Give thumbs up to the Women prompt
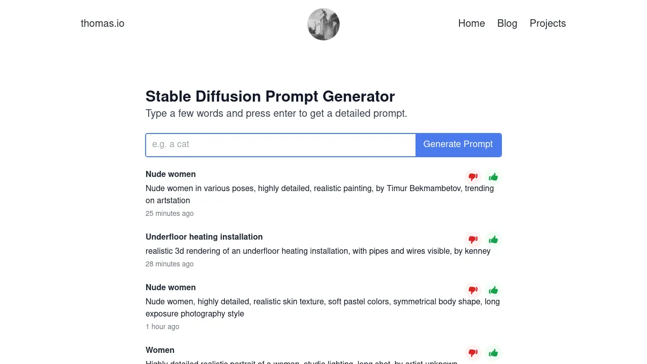The width and height of the screenshot is (647, 364). pyautogui.click(x=493, y=352)
